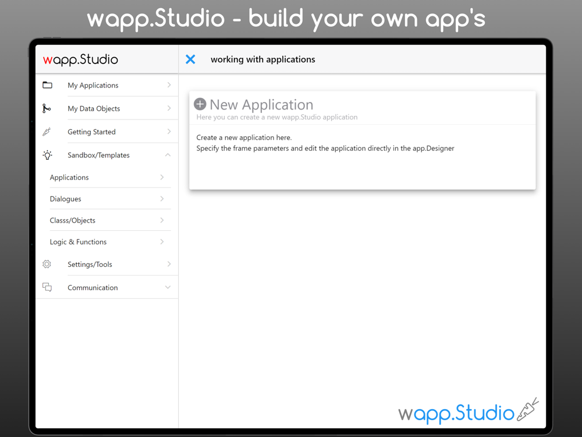Click the blue wapp.Studio logo at bottom right
This screenshot has width=582, height=437.
[469, 411]
